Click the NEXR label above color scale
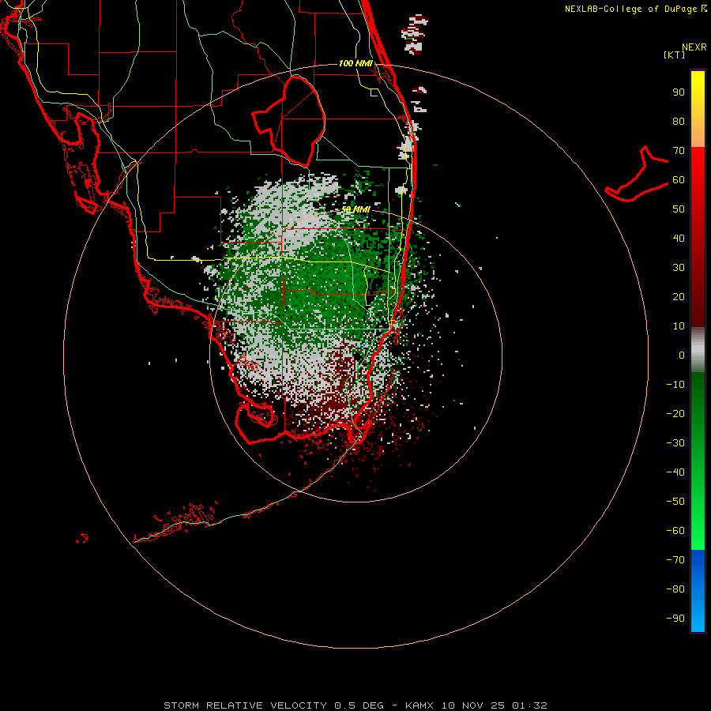The width and height of the screenshot is (711, 711). [x=694, y=47]
